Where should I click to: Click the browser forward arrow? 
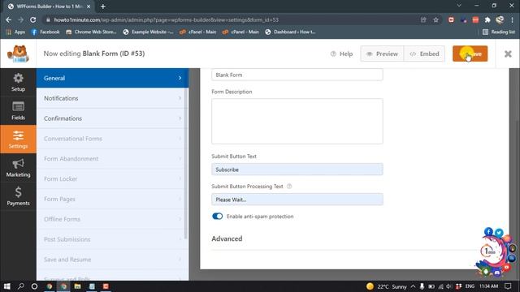pos(20,19)
